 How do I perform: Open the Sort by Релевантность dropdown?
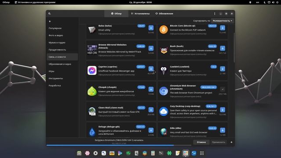coord(222,21)
